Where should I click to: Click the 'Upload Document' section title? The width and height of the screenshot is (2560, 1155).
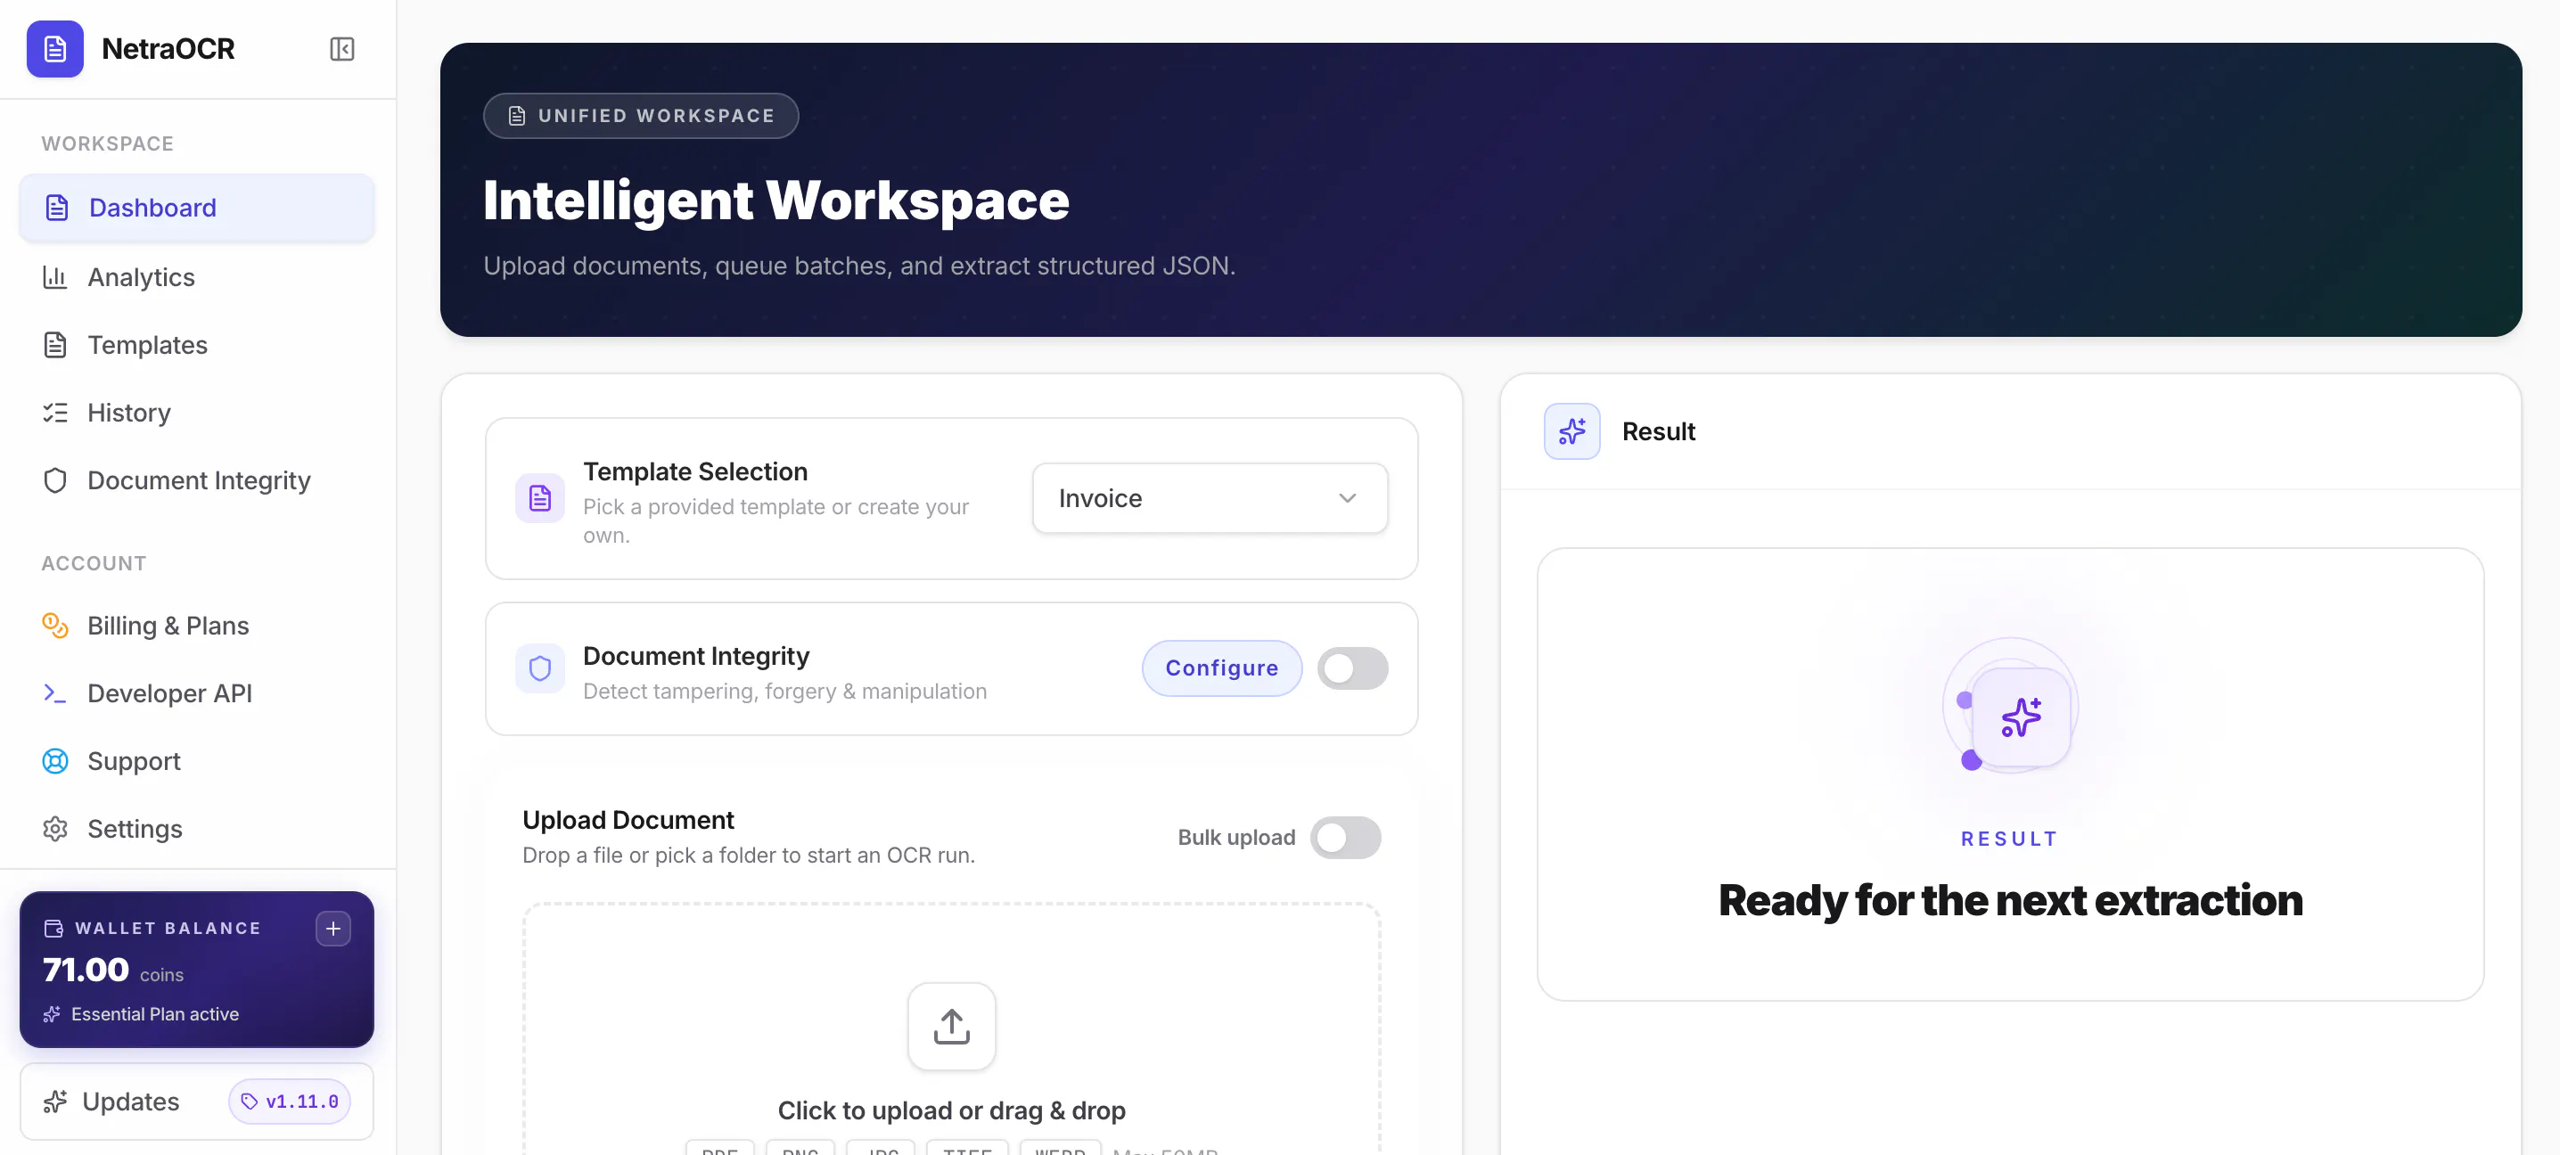click(x=628, y=820)
